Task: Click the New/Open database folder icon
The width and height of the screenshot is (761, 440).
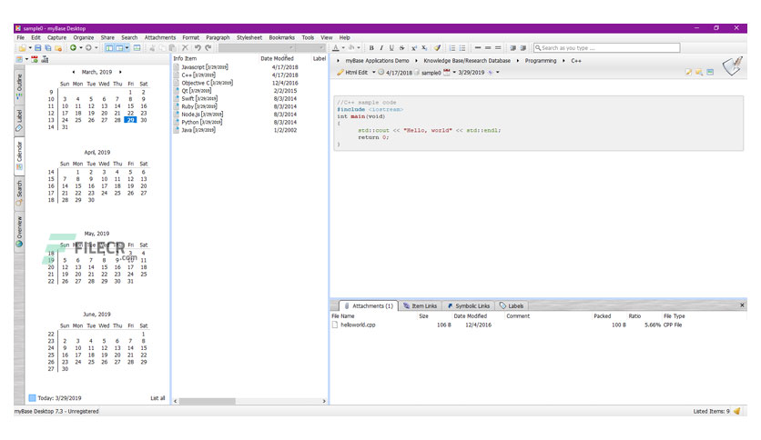Action: (23, 48)
